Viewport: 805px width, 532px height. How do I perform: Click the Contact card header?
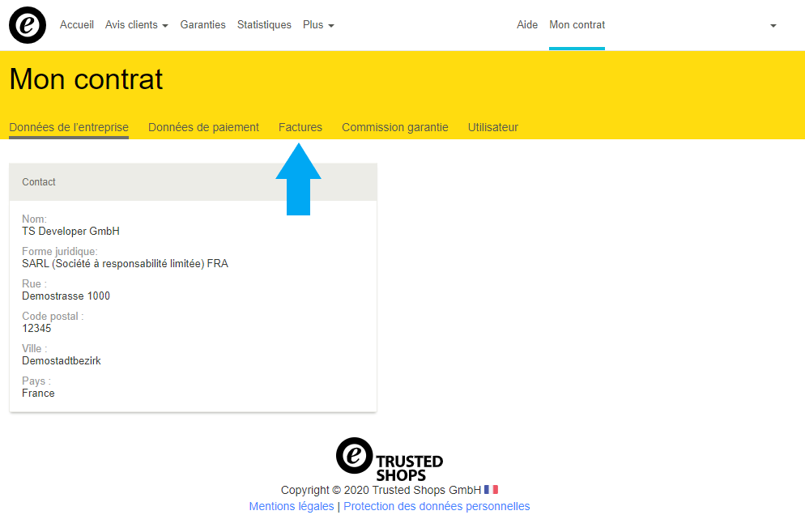[x=193, y=181]
